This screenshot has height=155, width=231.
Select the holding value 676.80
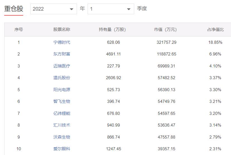tap(114, 113)
